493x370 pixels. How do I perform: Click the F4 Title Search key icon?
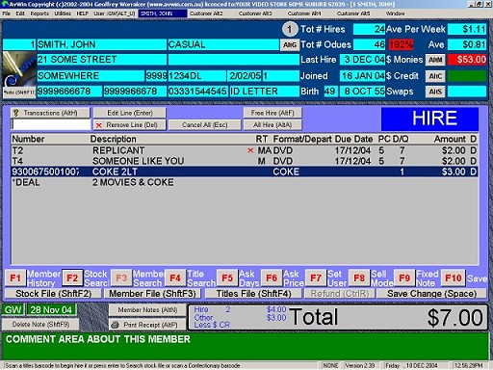click(175, 278)
